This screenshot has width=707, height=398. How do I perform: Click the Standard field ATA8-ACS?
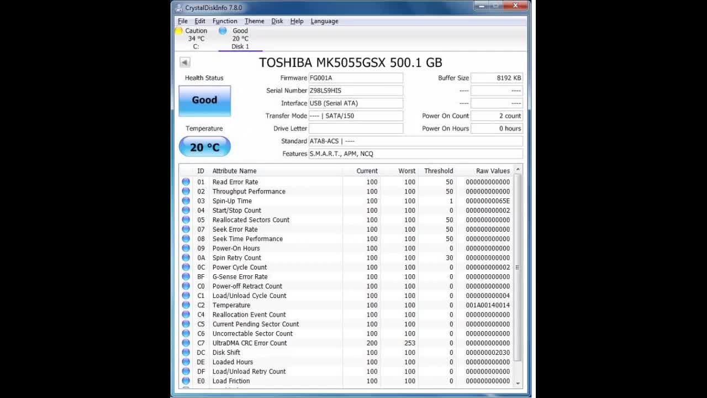pyautogui.click(x=415, y=141)
